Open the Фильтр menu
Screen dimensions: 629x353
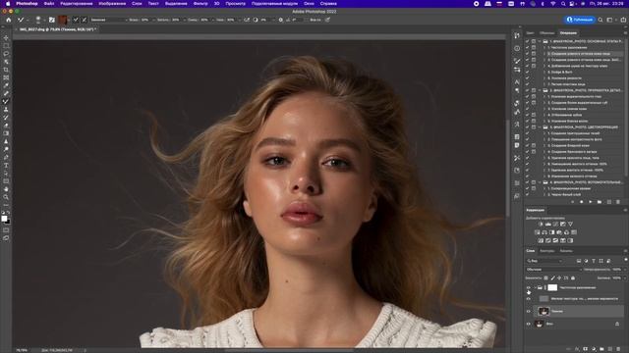[x=200, y=4]
